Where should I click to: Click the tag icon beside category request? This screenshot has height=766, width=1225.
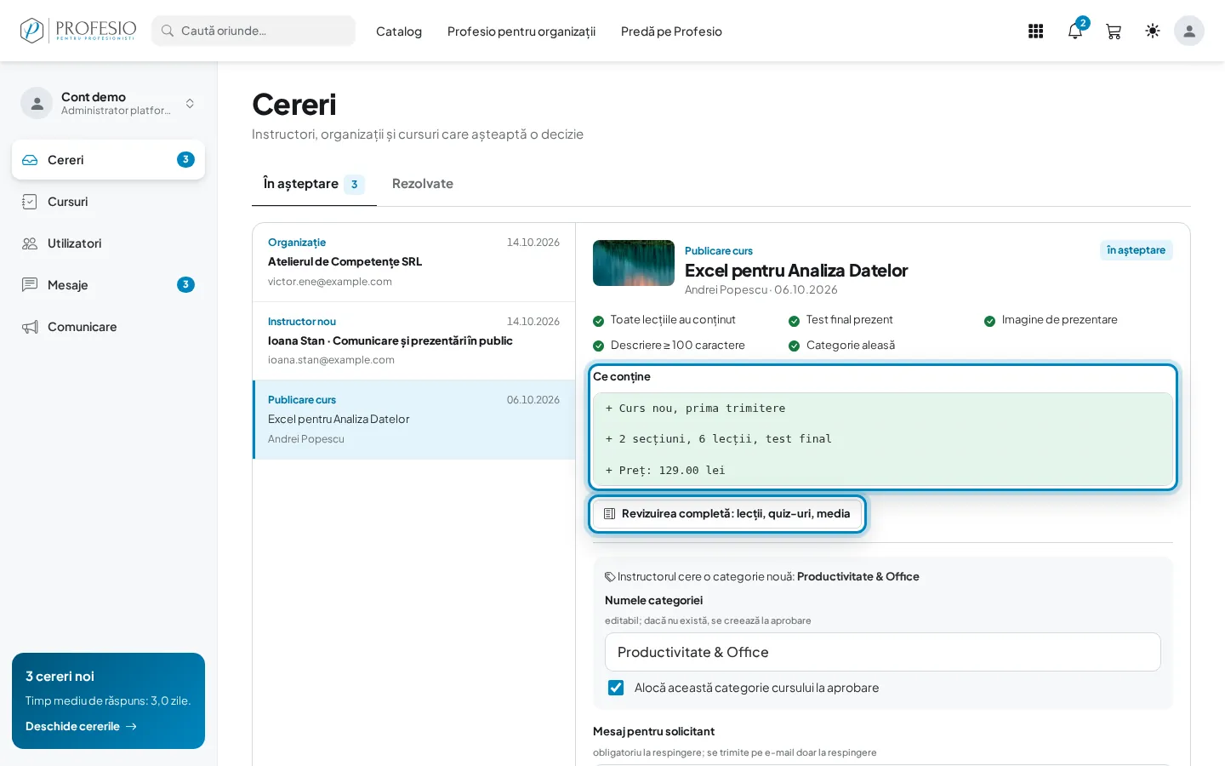[x=610, y=577]
